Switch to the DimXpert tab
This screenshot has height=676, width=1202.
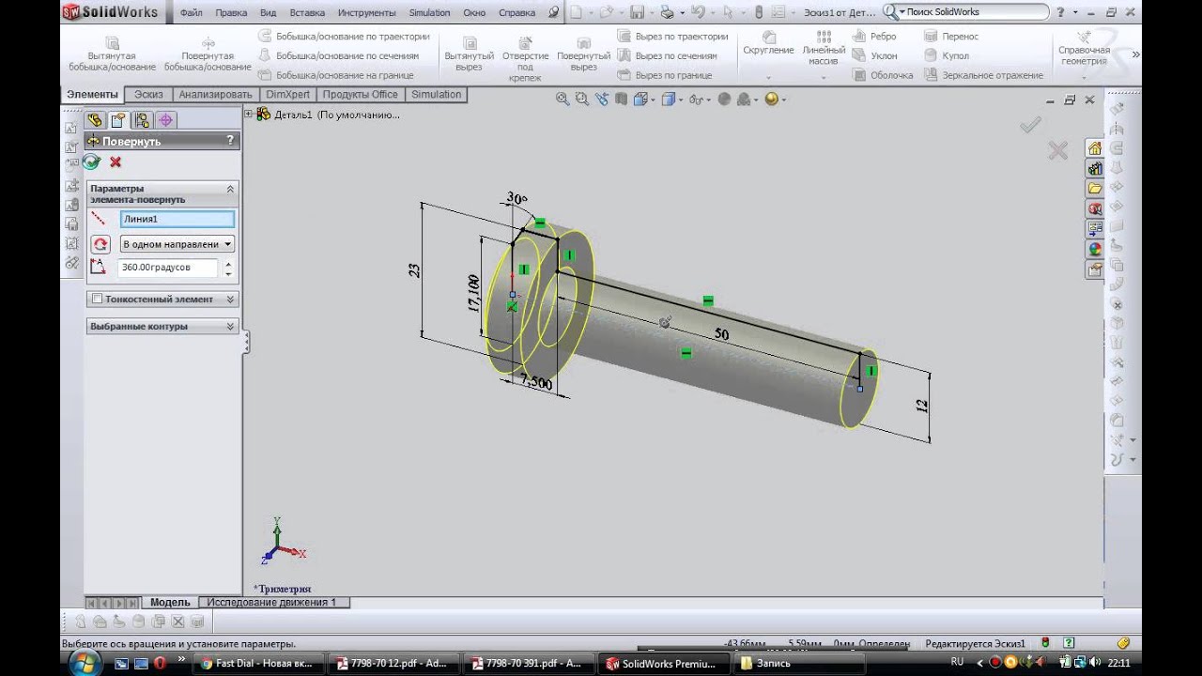click(287, 95)
